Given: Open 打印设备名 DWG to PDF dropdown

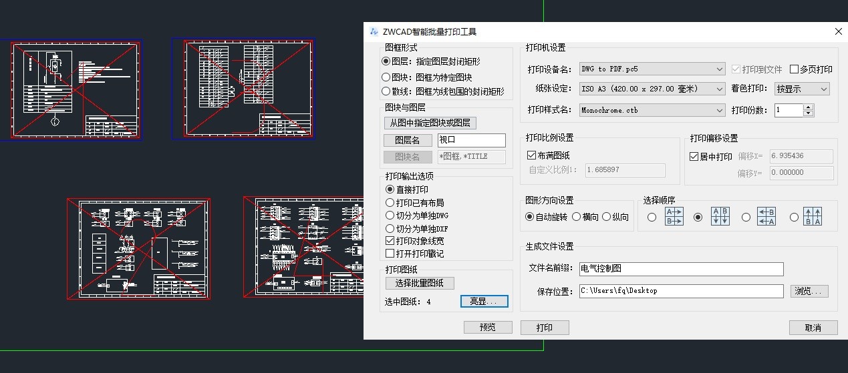Looking at the screenshot, I should coord(652,69).
